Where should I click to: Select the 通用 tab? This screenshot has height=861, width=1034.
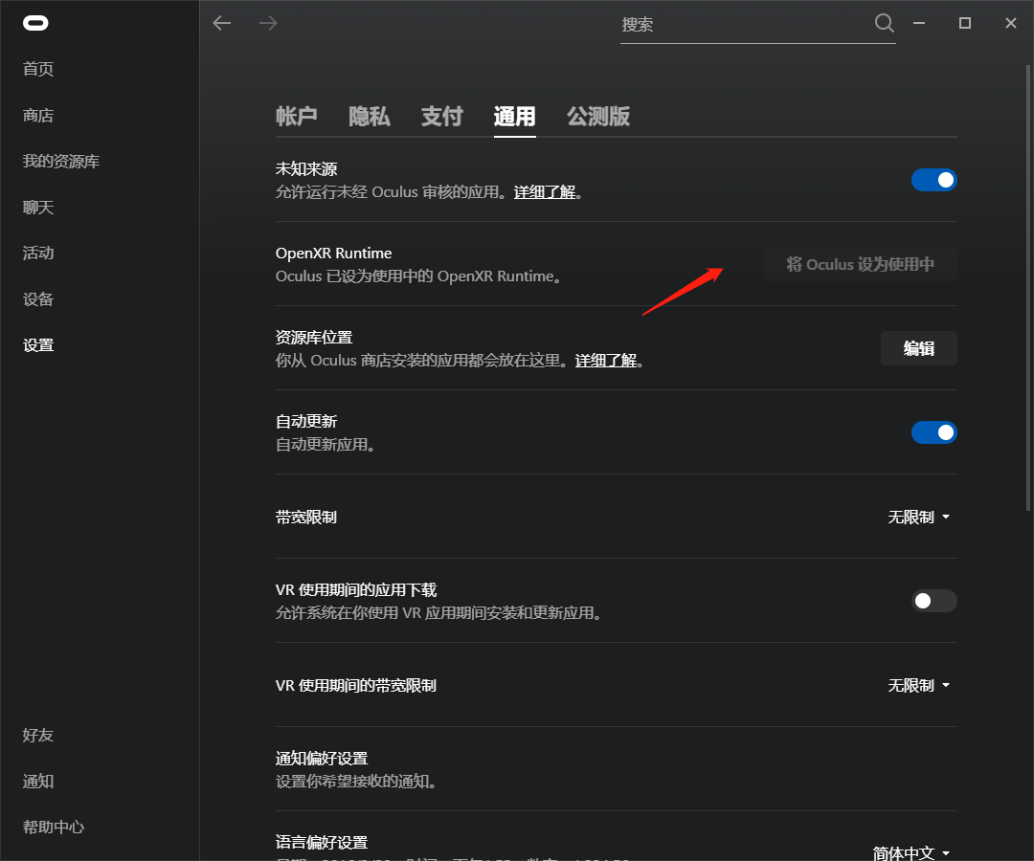pyautogui.click(x=514, y=117)
